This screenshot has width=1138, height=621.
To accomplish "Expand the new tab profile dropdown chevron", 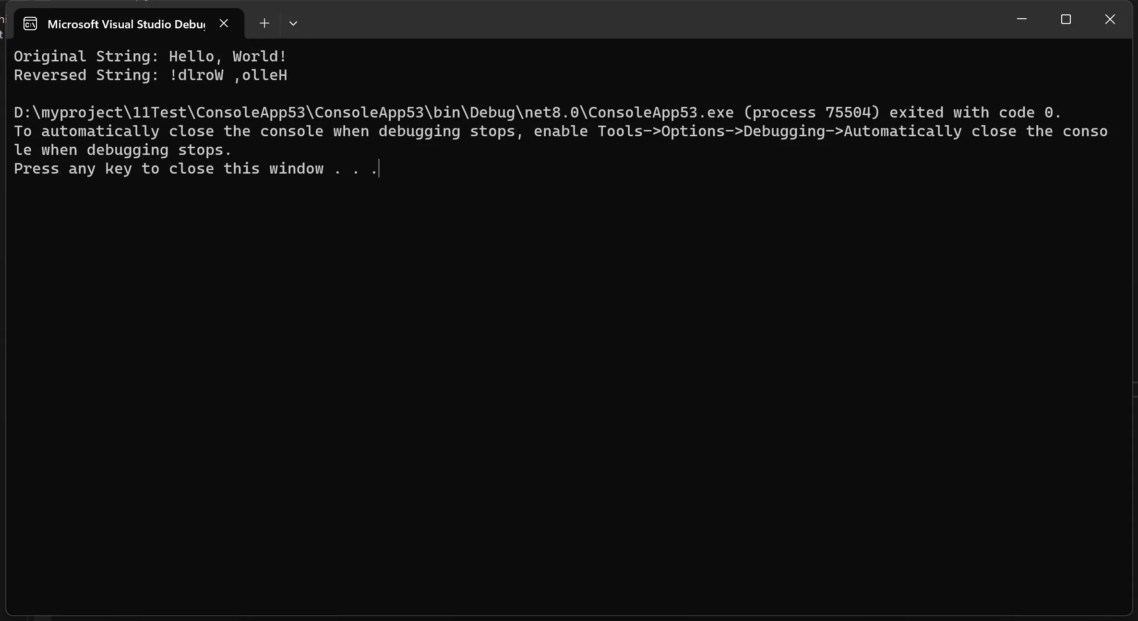I will click(x=293, y=23).
